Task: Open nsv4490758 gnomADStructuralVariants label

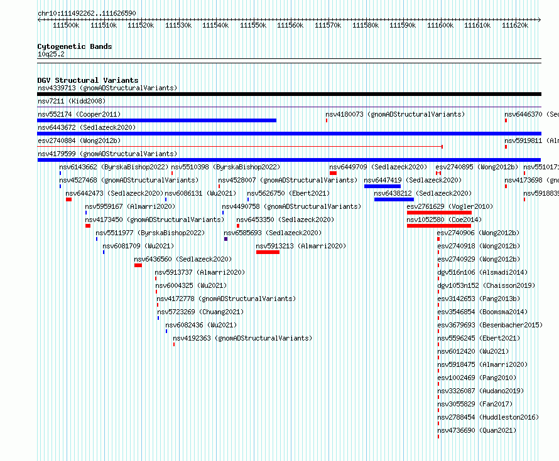Action: (x=291, y=206)
